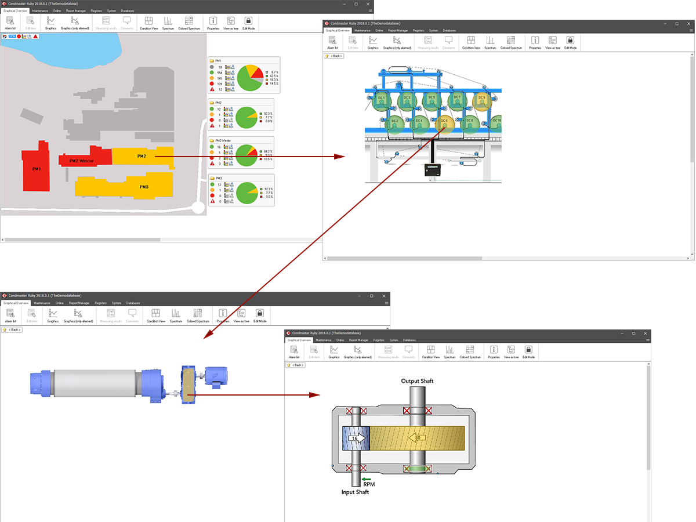Open Alarm list in the dryer cylinders window
The width and height of the screenshot is (696, 522).
pos(332,43)
